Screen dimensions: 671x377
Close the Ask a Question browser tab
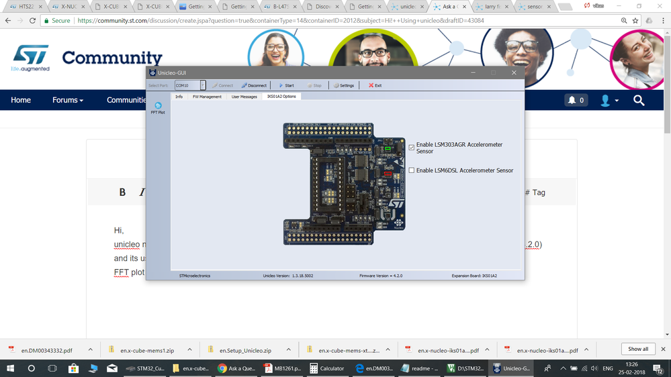(464, 7)
